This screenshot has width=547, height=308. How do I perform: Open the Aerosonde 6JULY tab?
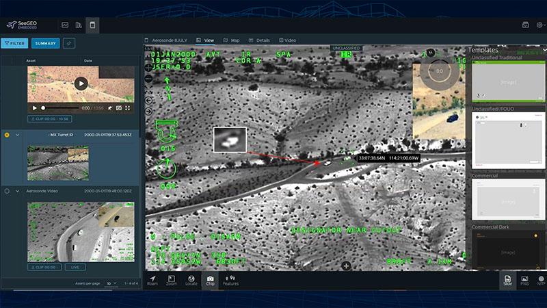point(166,40)
